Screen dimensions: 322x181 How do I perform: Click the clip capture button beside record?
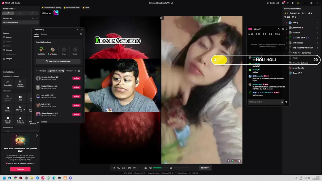[x=134, y=168]
